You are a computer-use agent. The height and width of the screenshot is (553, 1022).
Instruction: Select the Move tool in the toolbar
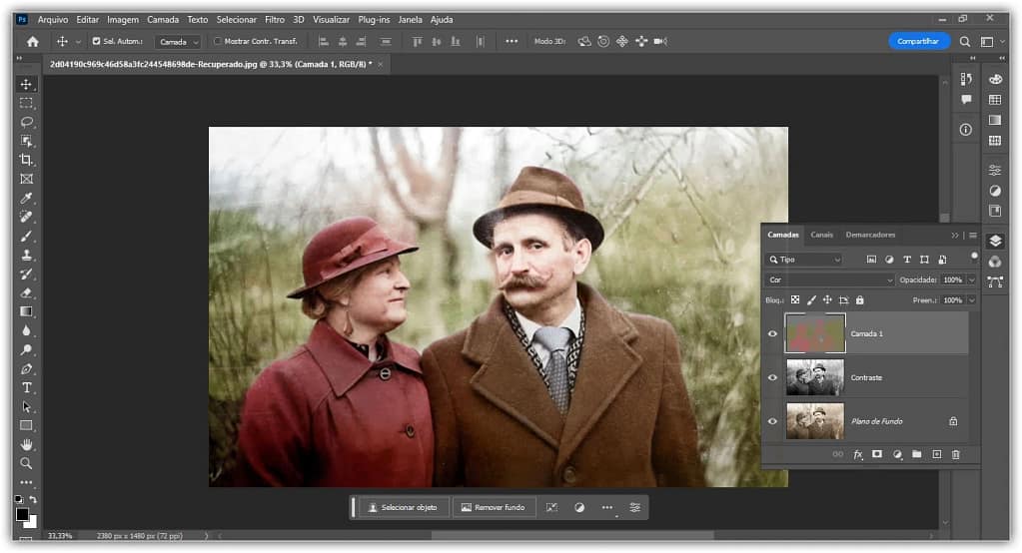tap(26, 84)
